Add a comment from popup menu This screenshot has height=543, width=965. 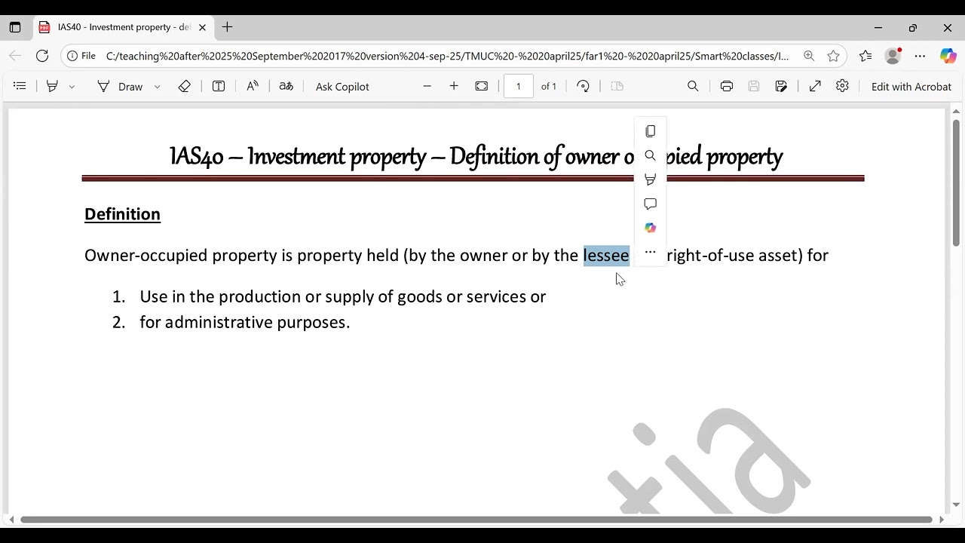tap(651, 204)
